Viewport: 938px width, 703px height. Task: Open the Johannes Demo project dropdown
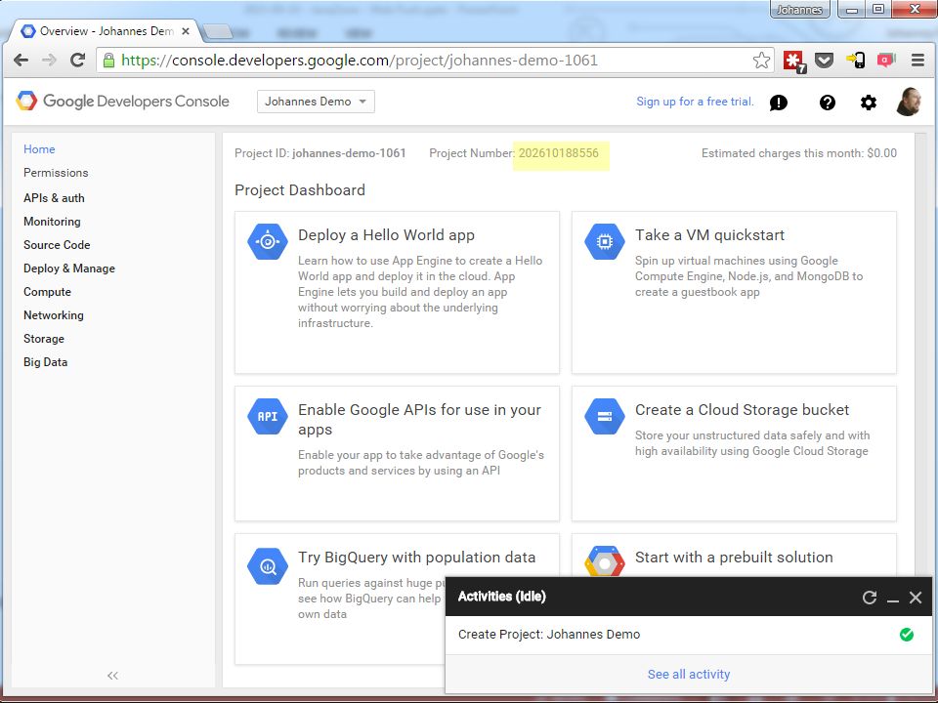[316, 102]
